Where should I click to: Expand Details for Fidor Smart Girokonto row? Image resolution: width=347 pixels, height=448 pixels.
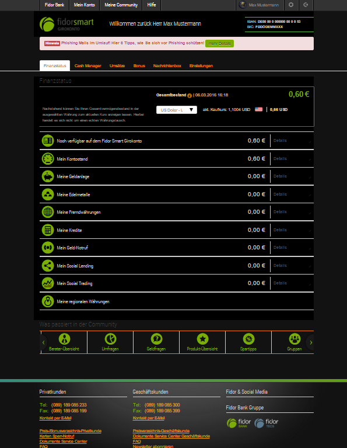click(x=292, y=141)
